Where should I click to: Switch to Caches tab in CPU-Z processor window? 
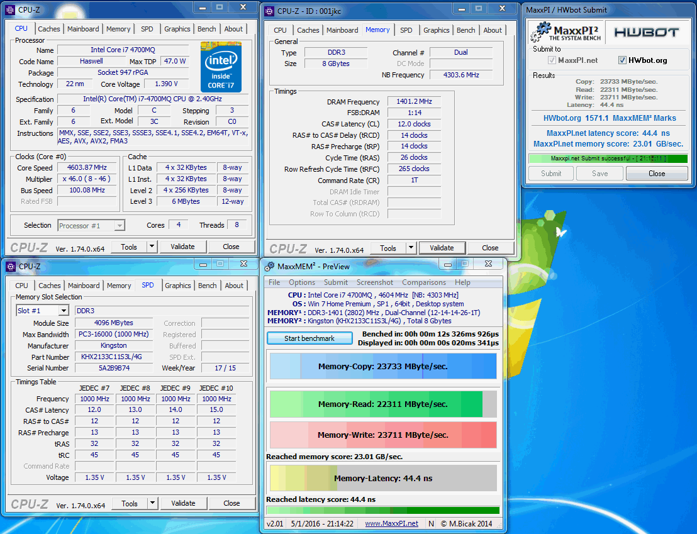(x=49, y=29)
